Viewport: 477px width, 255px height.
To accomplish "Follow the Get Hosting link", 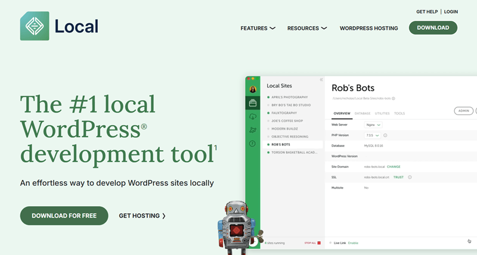I will [143, 216].
